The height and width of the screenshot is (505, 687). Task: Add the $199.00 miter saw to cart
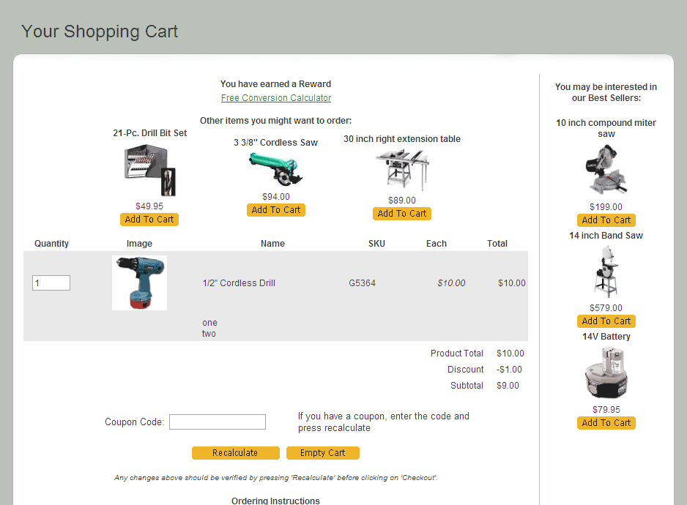pos(606,220)
